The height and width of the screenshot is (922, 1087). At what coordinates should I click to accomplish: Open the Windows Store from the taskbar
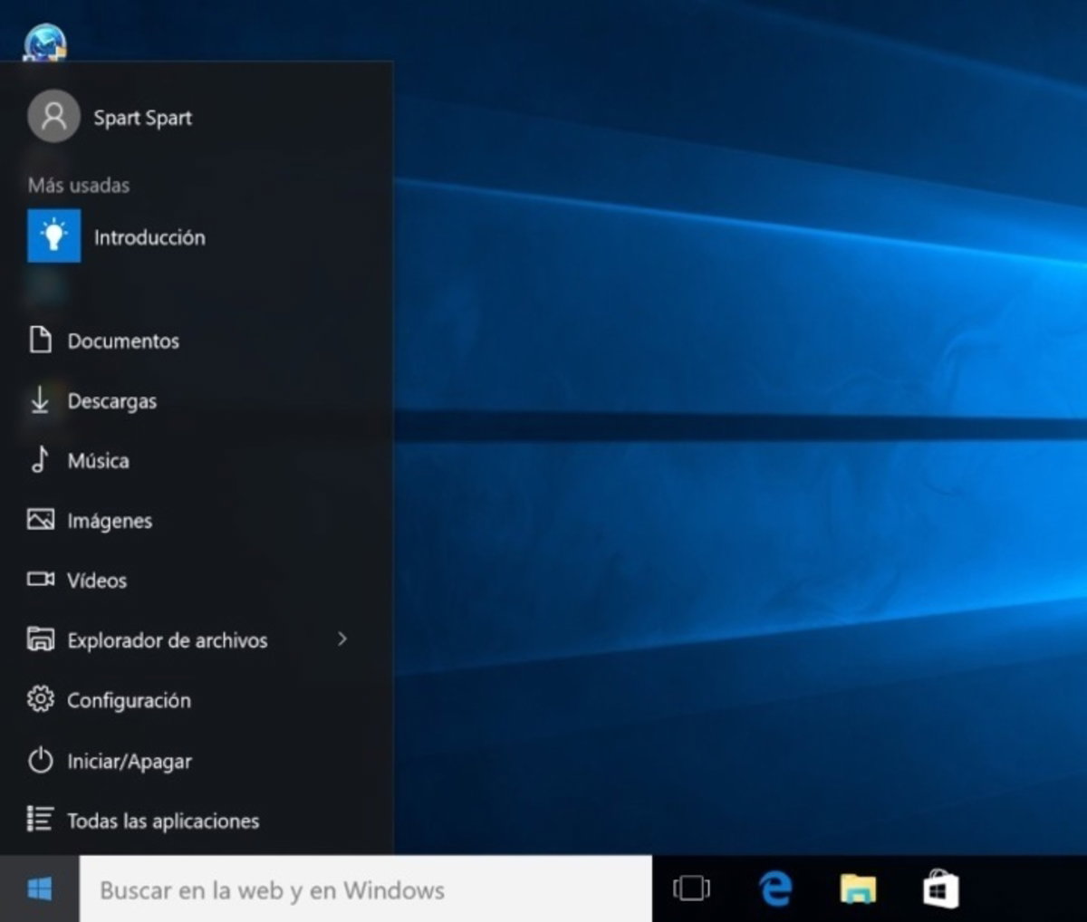point(940,890)
